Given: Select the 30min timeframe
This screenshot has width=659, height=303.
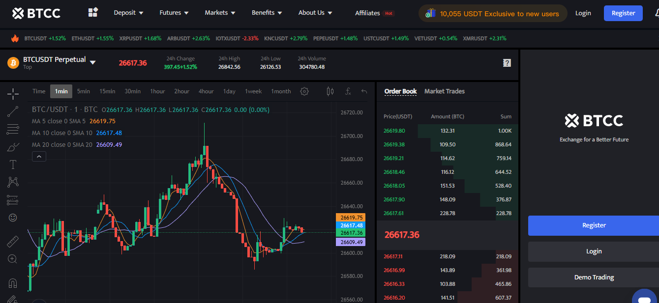Looking at the screenshot, I should (132, 91).
